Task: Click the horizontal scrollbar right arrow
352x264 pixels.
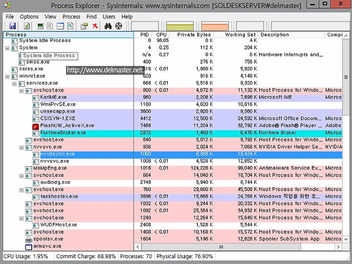Action: point(338,247)
